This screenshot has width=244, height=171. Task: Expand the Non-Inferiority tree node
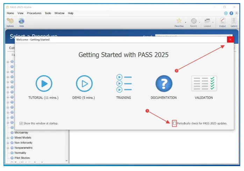pyautogui.click(x=8, y=143)
